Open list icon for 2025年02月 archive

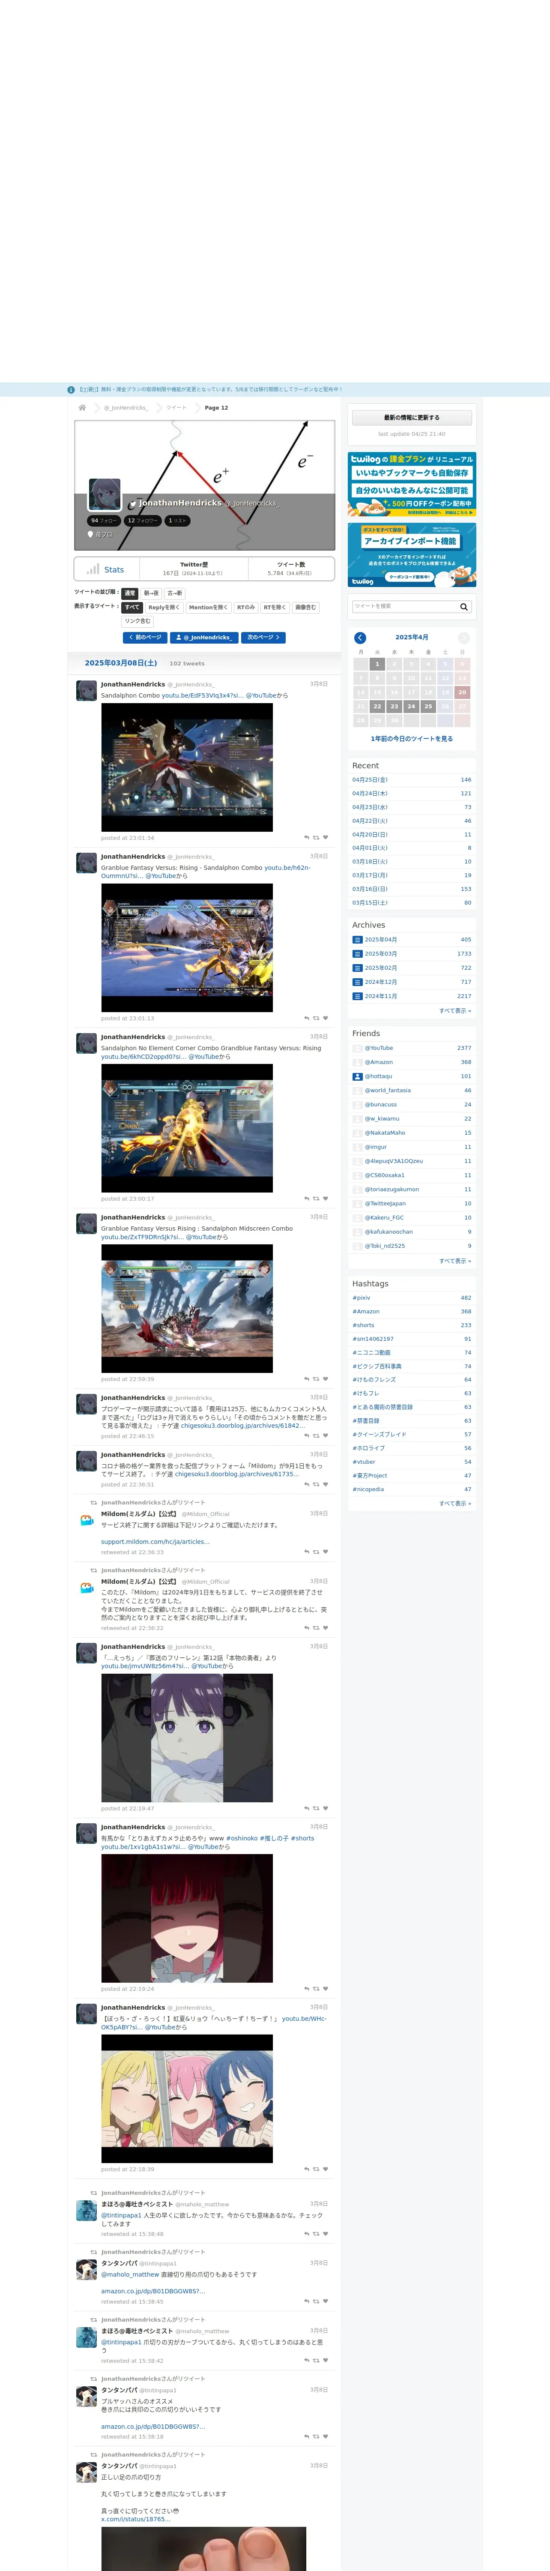(x=357, y=967)
